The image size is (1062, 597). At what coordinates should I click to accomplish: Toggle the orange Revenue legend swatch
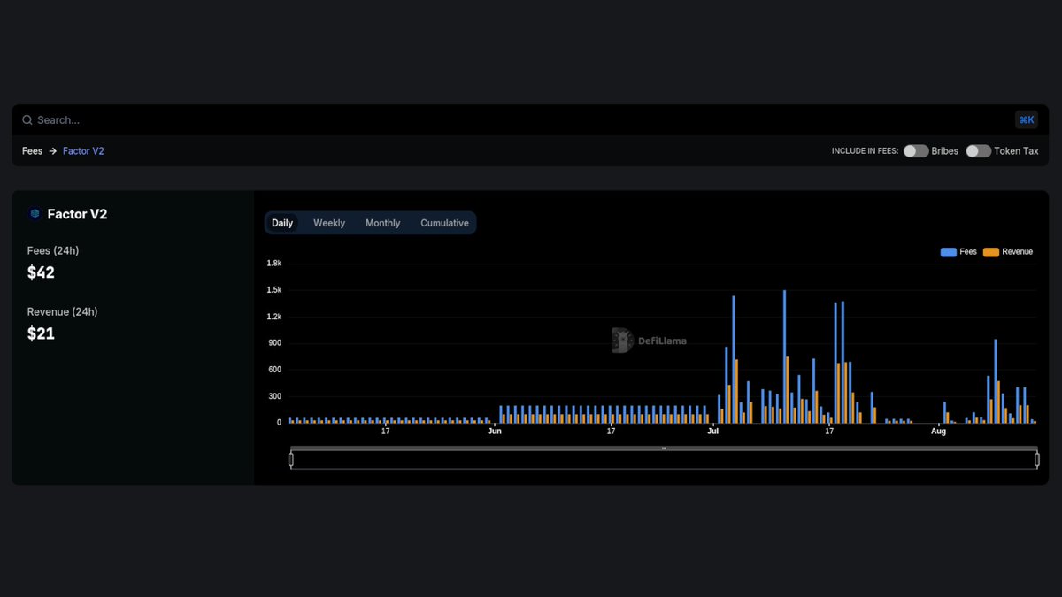tap(991, 252)
